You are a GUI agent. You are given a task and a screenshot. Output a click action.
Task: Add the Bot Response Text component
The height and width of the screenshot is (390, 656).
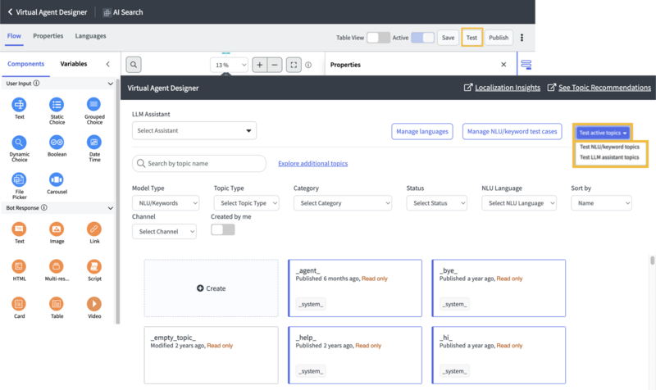point(19,229)
